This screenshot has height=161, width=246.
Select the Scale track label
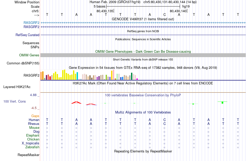click(35, 6)
